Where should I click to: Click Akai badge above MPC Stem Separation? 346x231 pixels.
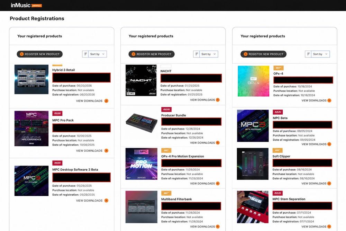coord(277,193)
